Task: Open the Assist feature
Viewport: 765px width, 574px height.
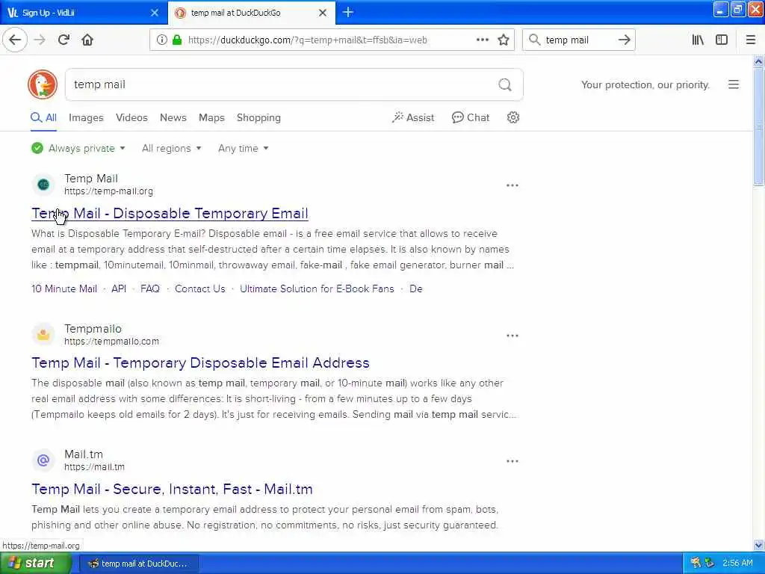Action: (412, 117)
